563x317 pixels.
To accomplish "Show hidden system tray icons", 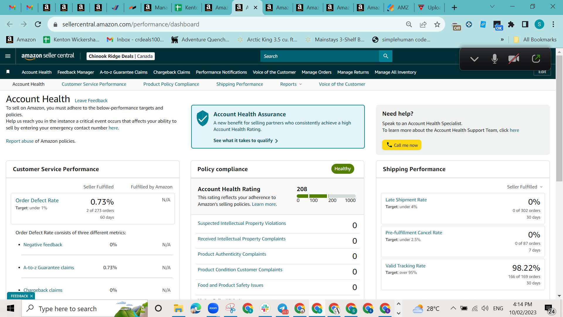I will 453,308.
